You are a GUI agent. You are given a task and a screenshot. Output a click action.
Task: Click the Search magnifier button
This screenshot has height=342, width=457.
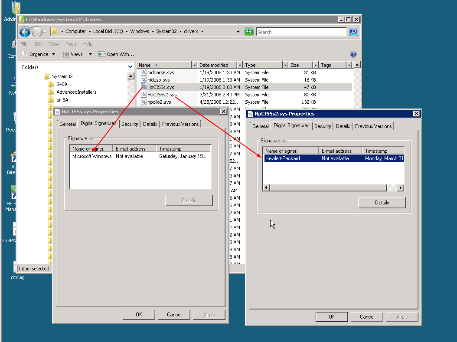[353, 32]
